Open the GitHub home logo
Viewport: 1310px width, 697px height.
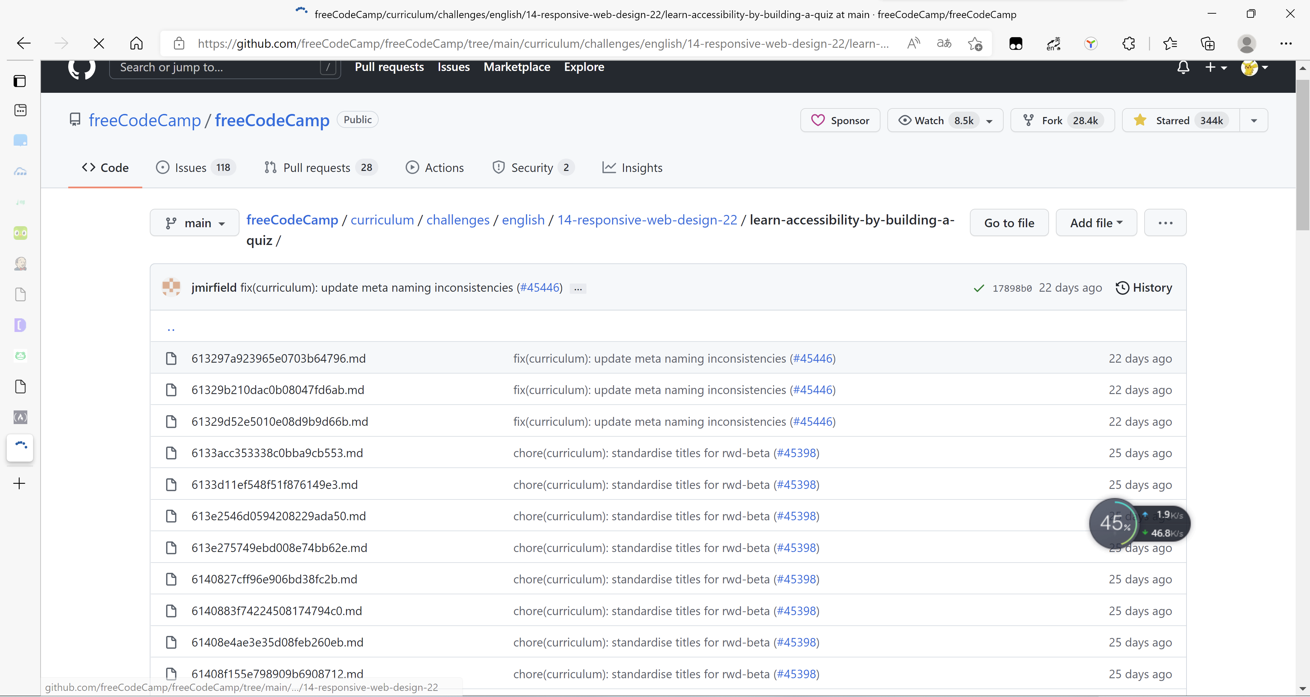tap(82, 68)
